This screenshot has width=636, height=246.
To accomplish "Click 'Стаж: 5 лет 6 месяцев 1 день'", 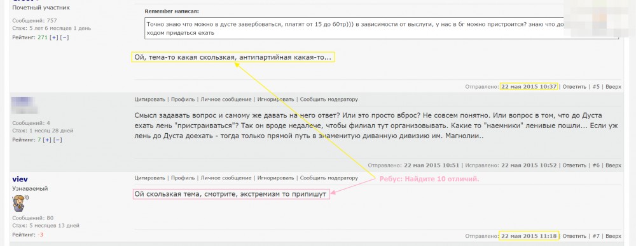I will pos(52,29).
